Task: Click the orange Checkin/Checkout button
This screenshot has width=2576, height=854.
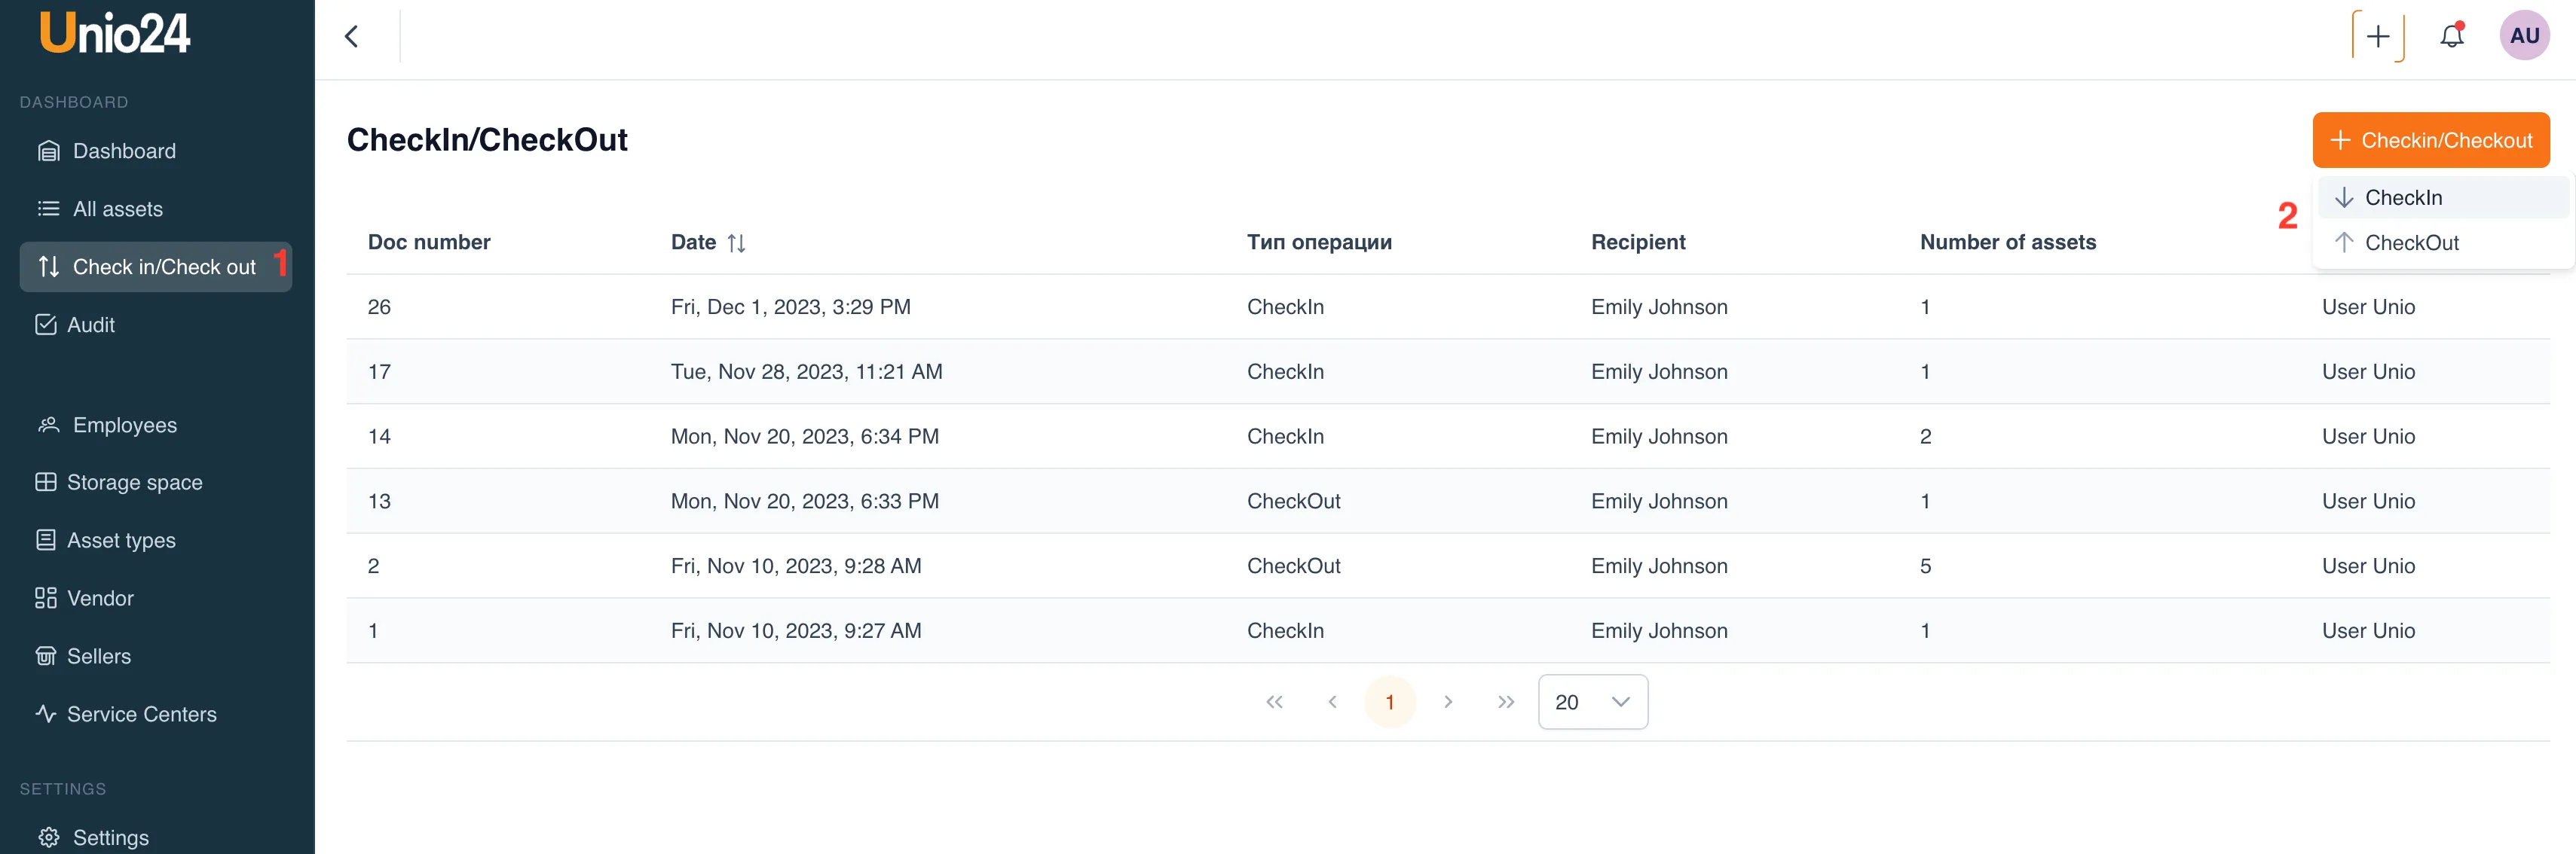Action: click(2430, 141)
